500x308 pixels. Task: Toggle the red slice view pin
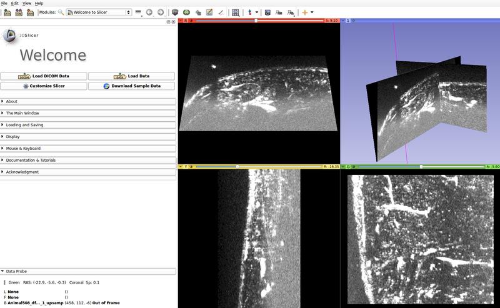click(x=181, y=21)
